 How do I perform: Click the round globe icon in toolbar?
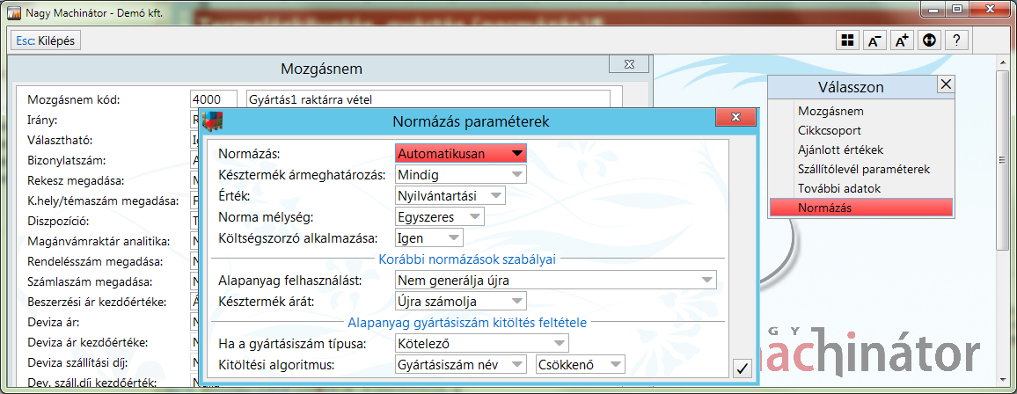[929, 40]
